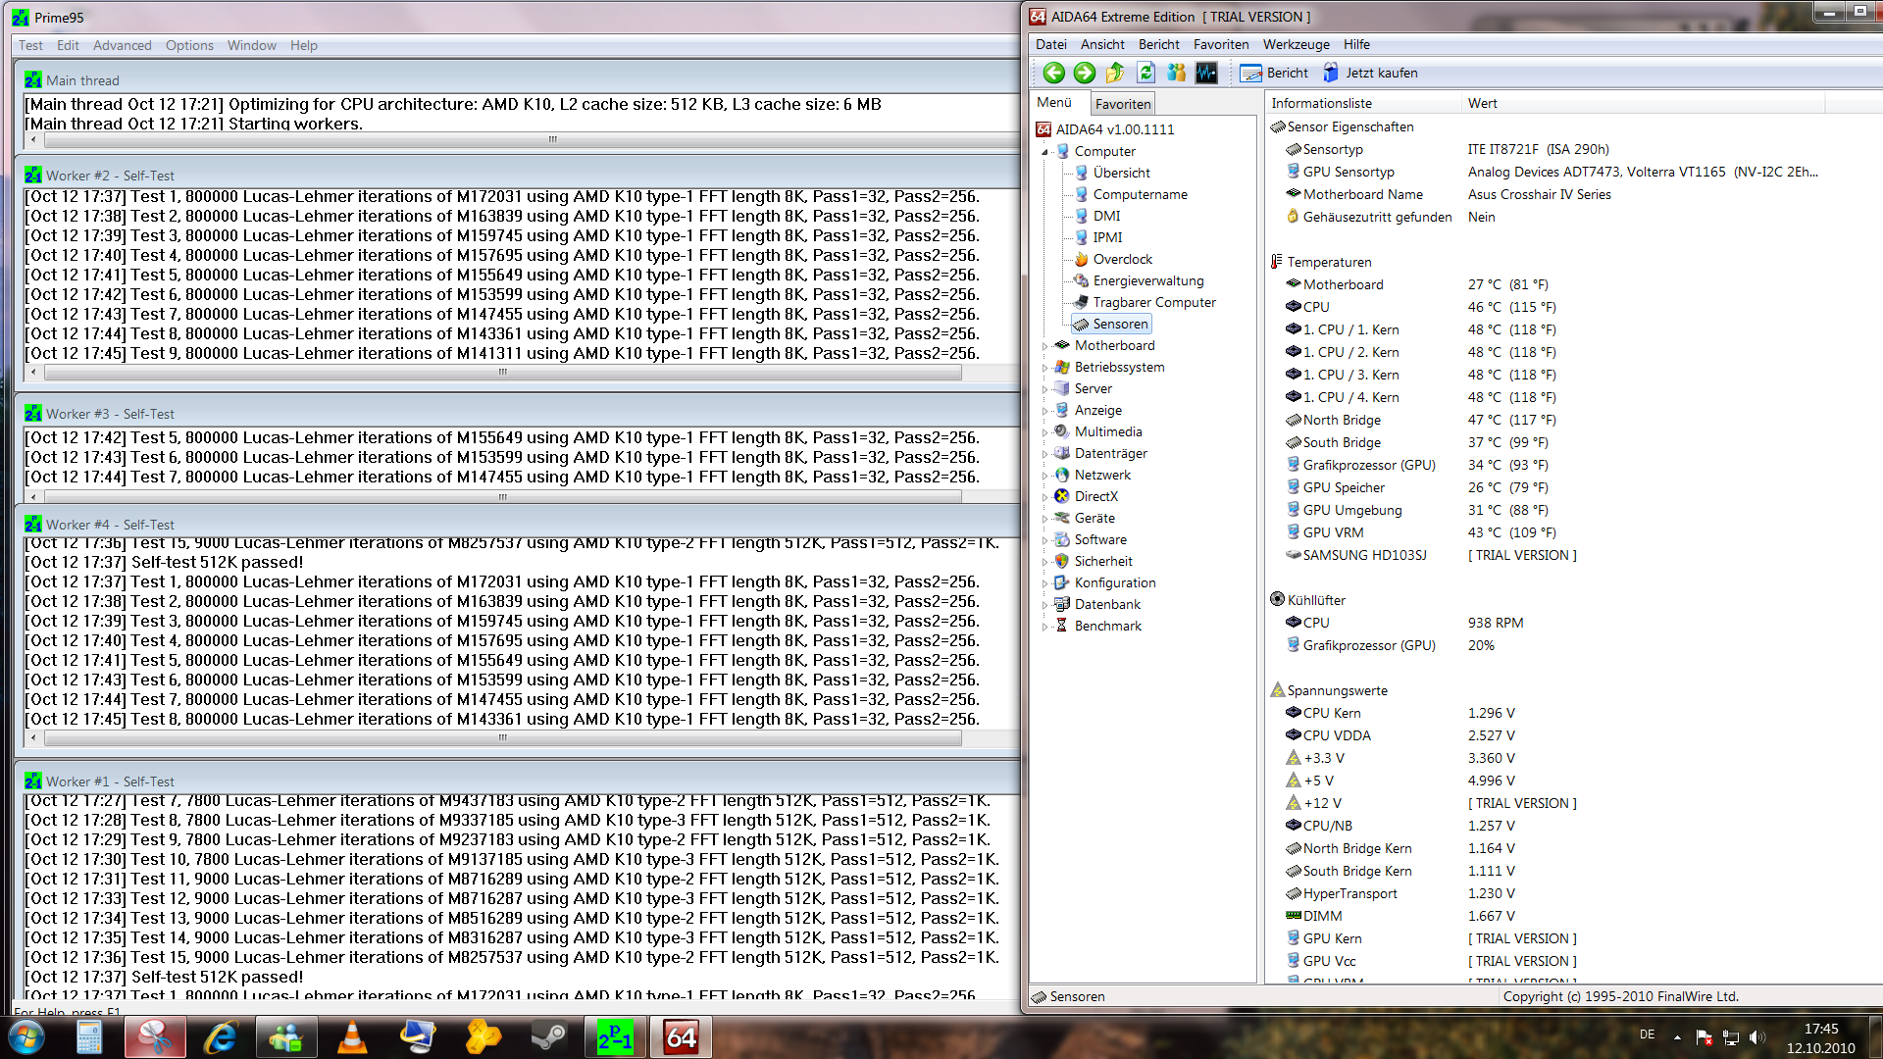Image resolution: width=1883 pixels, height=1059 pixels.
Task: Open Prime95 Advanced menu
Action: 122,45
